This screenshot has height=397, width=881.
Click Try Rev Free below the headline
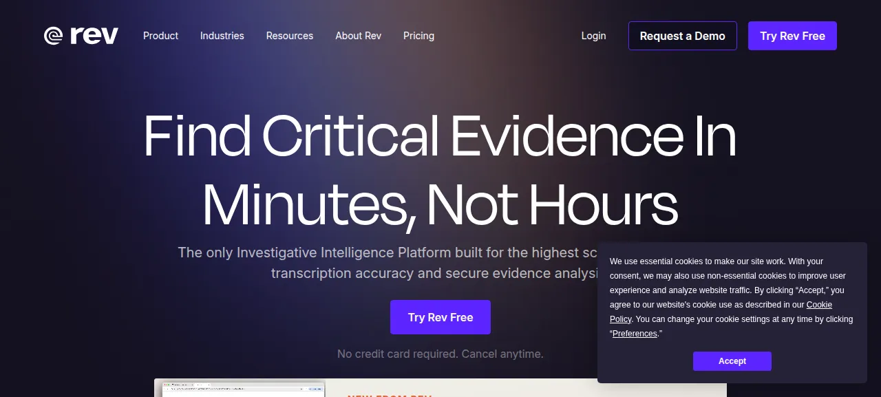(x=440, y=317)
